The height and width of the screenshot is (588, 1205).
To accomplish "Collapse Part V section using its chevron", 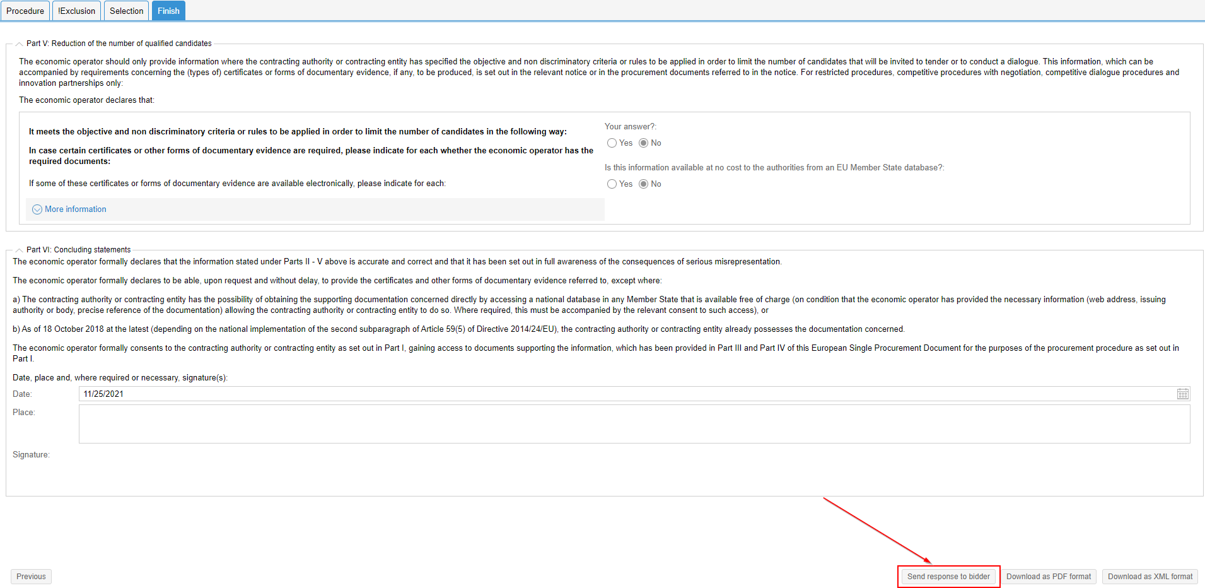I will [x=19, y=44].
